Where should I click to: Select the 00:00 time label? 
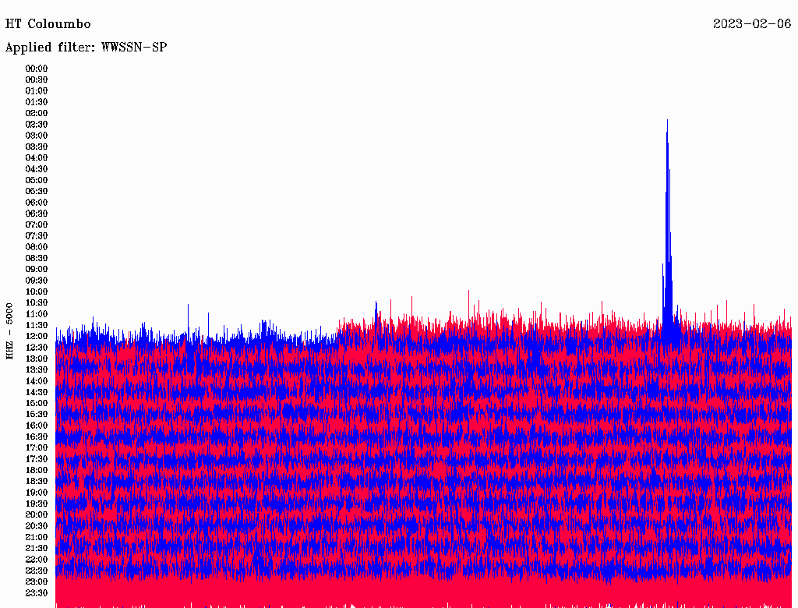click(37, 69)
